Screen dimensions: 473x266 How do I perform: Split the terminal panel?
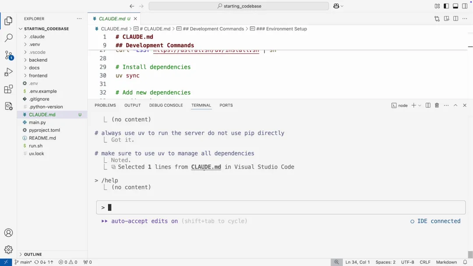coord(428,105)
